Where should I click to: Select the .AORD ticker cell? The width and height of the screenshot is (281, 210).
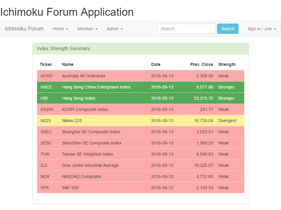[x=46, y=76]
